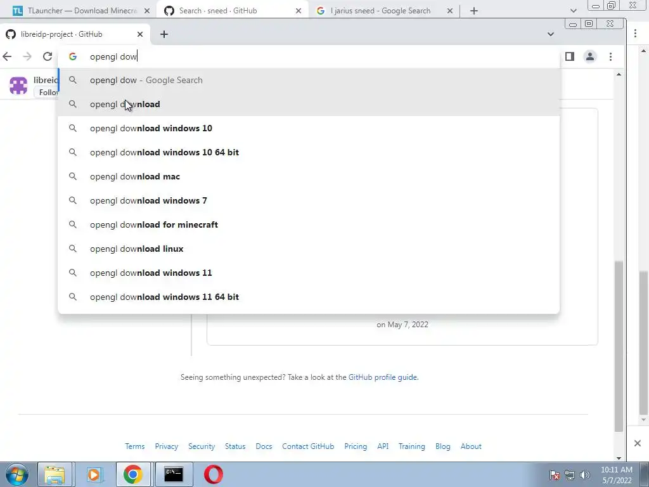Open a new tab in the background browser window
The image size is (649, 487).
click(x=474, y=11)
